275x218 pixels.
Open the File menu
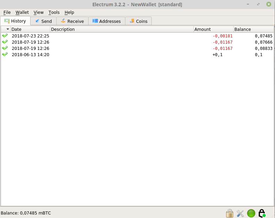(x=7, y=12)
